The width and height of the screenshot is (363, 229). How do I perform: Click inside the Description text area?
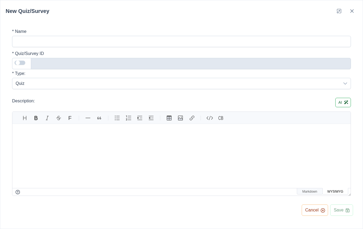click(181, 156)
